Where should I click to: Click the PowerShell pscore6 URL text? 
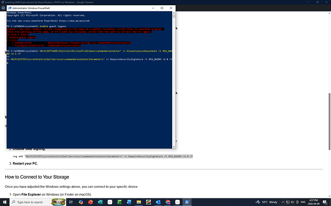pos(74,21)
